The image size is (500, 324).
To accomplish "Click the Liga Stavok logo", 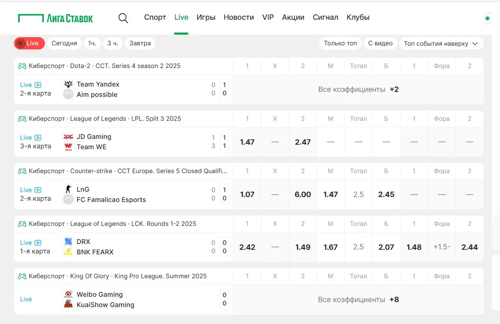I will point(56,18).
